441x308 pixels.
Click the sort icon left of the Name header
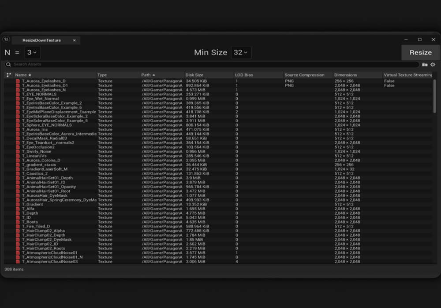click(8, 75)
